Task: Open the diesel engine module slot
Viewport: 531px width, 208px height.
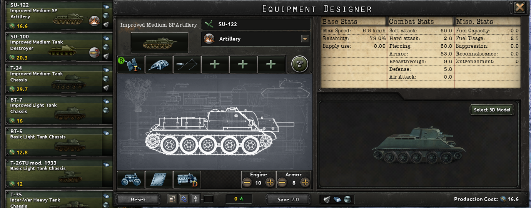Action: (187, 179)
